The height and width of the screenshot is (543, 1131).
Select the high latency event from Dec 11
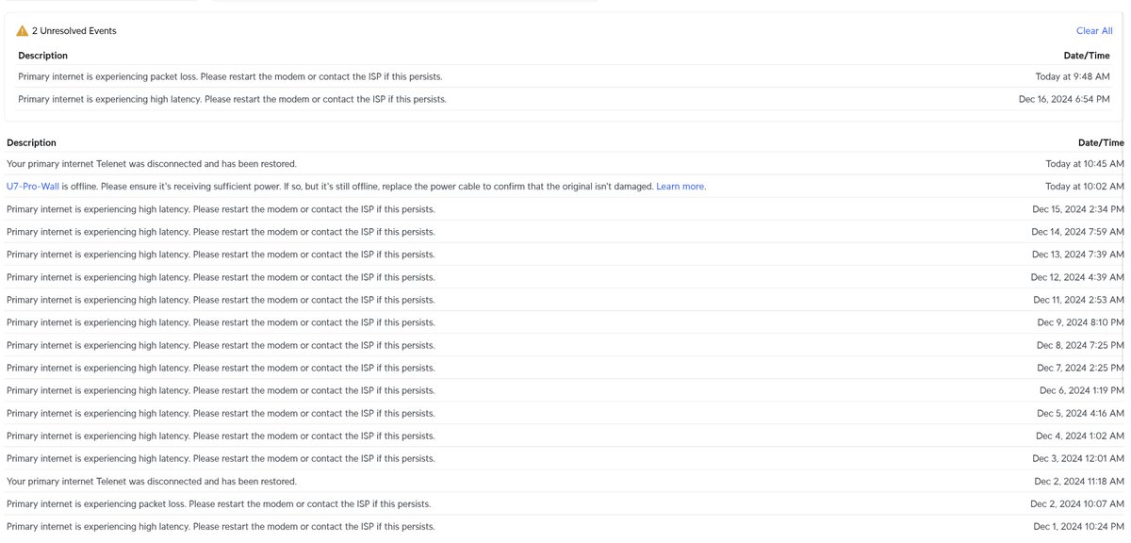coord(565,300)
